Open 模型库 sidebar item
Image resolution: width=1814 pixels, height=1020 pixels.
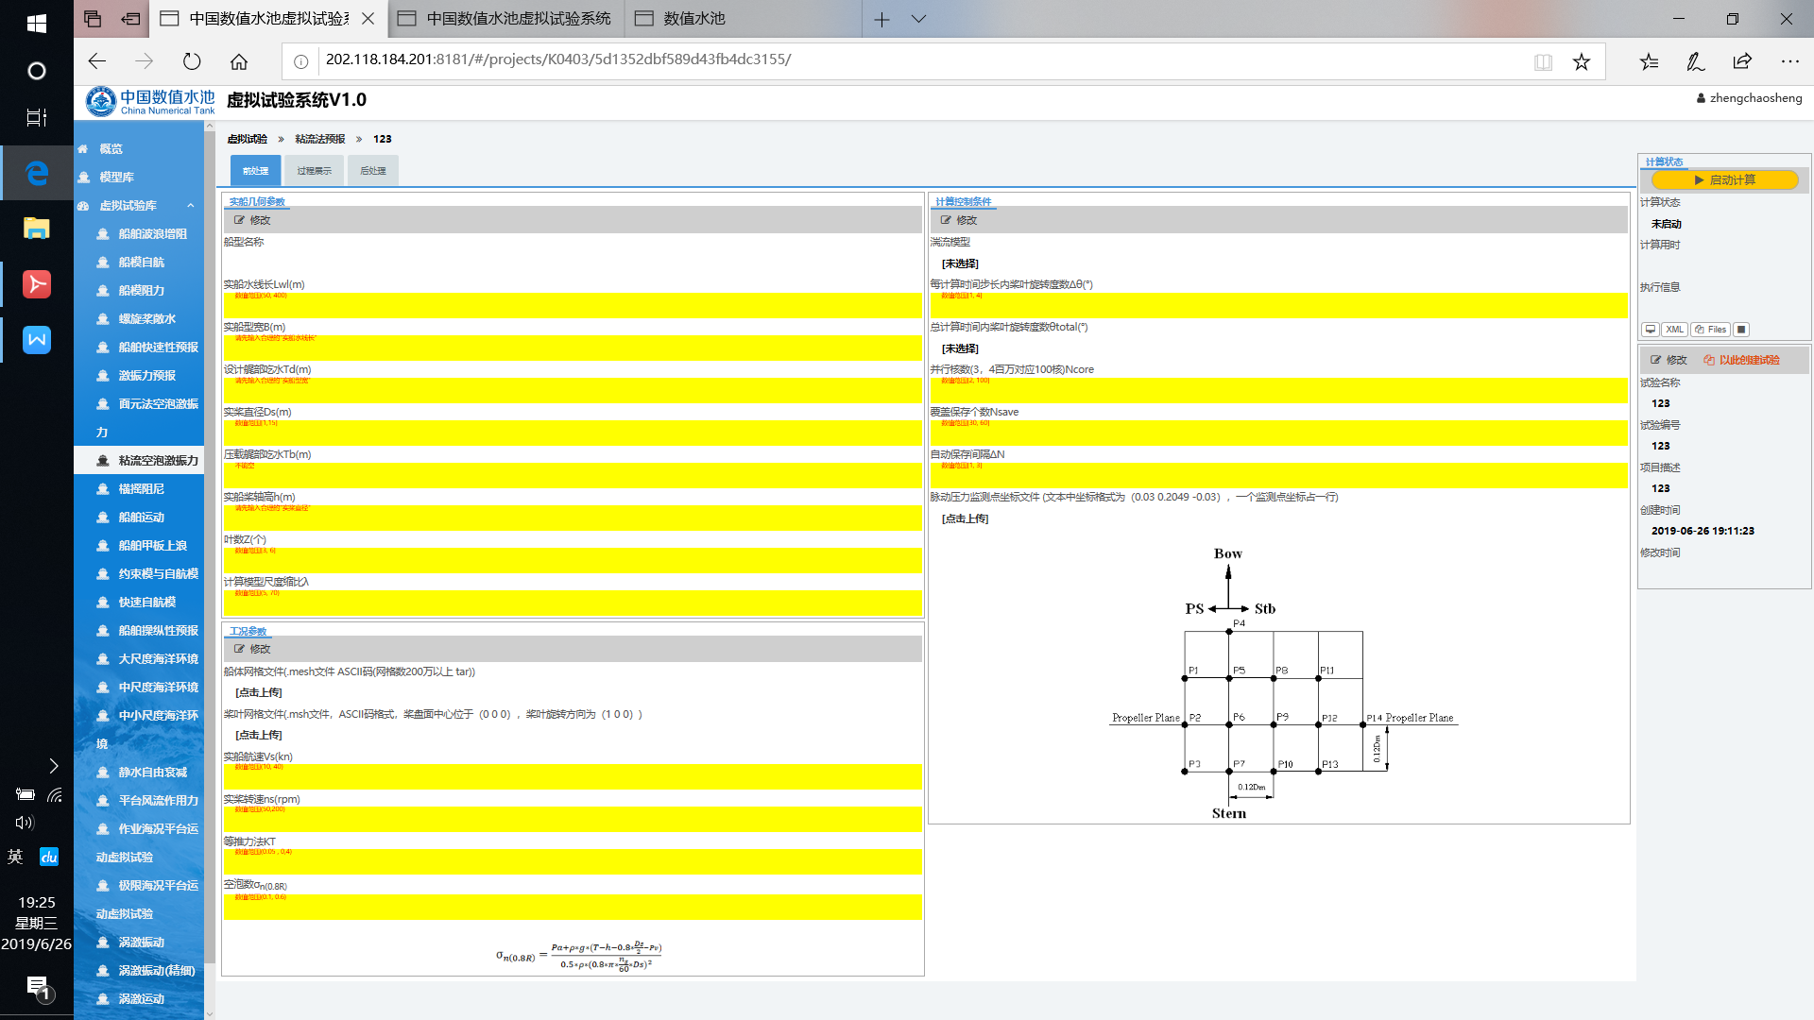(117, 178)
